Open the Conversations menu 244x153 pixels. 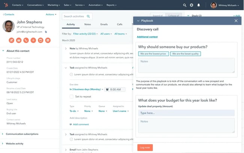35,5
